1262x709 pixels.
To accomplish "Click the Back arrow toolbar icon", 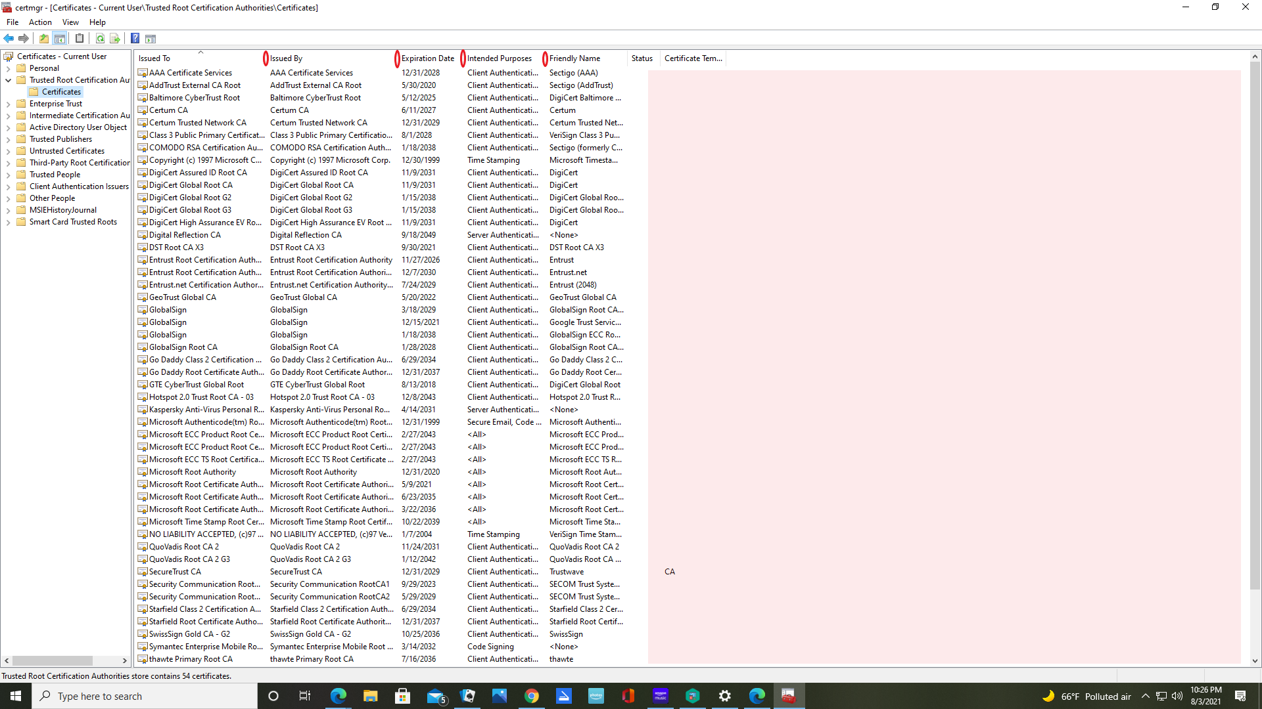I will point(9,39).
